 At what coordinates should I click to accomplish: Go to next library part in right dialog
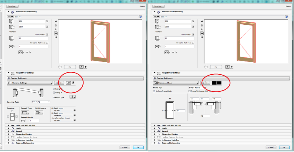tap(158, 17)
